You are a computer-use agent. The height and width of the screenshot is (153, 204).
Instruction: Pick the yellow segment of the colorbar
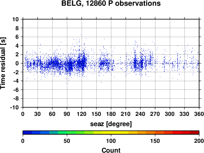click(111, 133)
